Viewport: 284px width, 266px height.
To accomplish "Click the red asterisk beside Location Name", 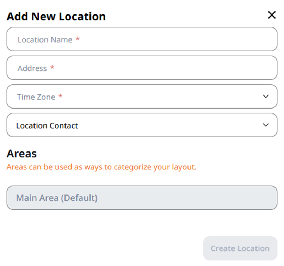I will (78, 39).
